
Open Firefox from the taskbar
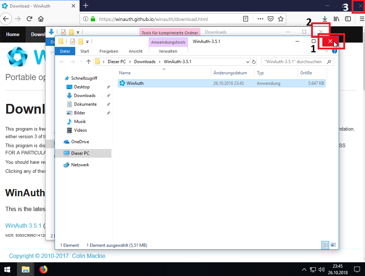point(43,269)
